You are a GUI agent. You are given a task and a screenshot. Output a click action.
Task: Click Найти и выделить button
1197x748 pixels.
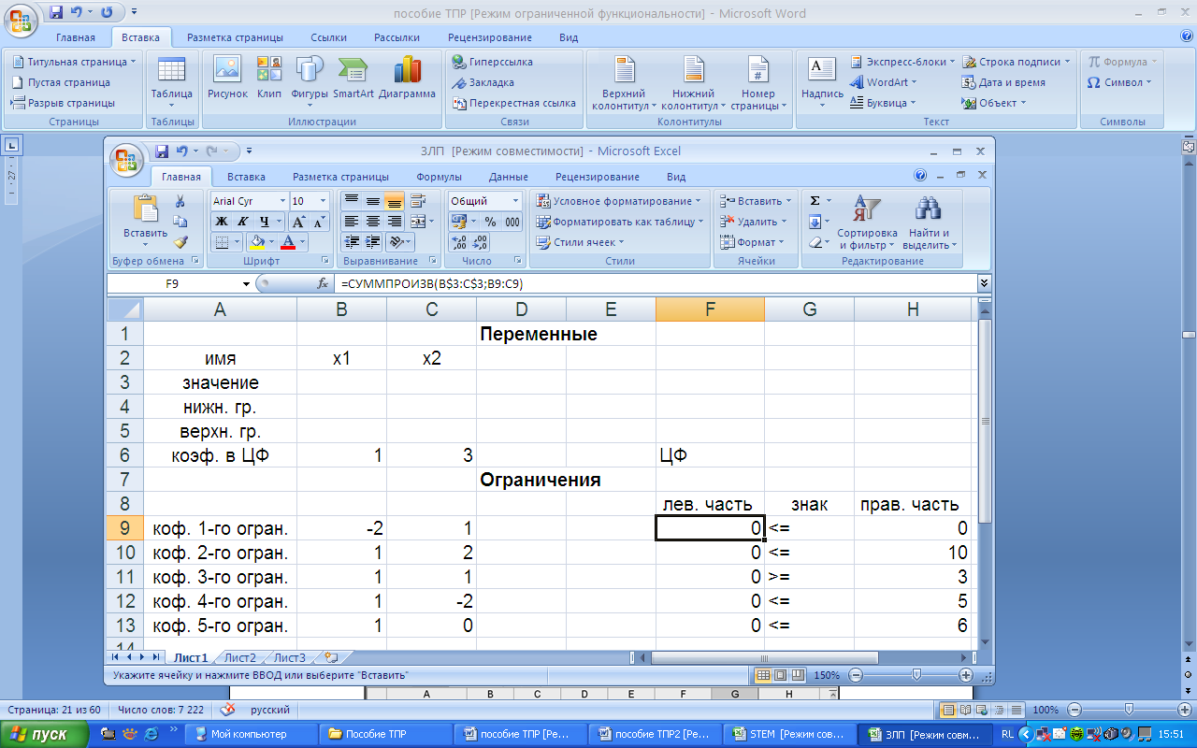pyautogui.click(x=929, y=223)
